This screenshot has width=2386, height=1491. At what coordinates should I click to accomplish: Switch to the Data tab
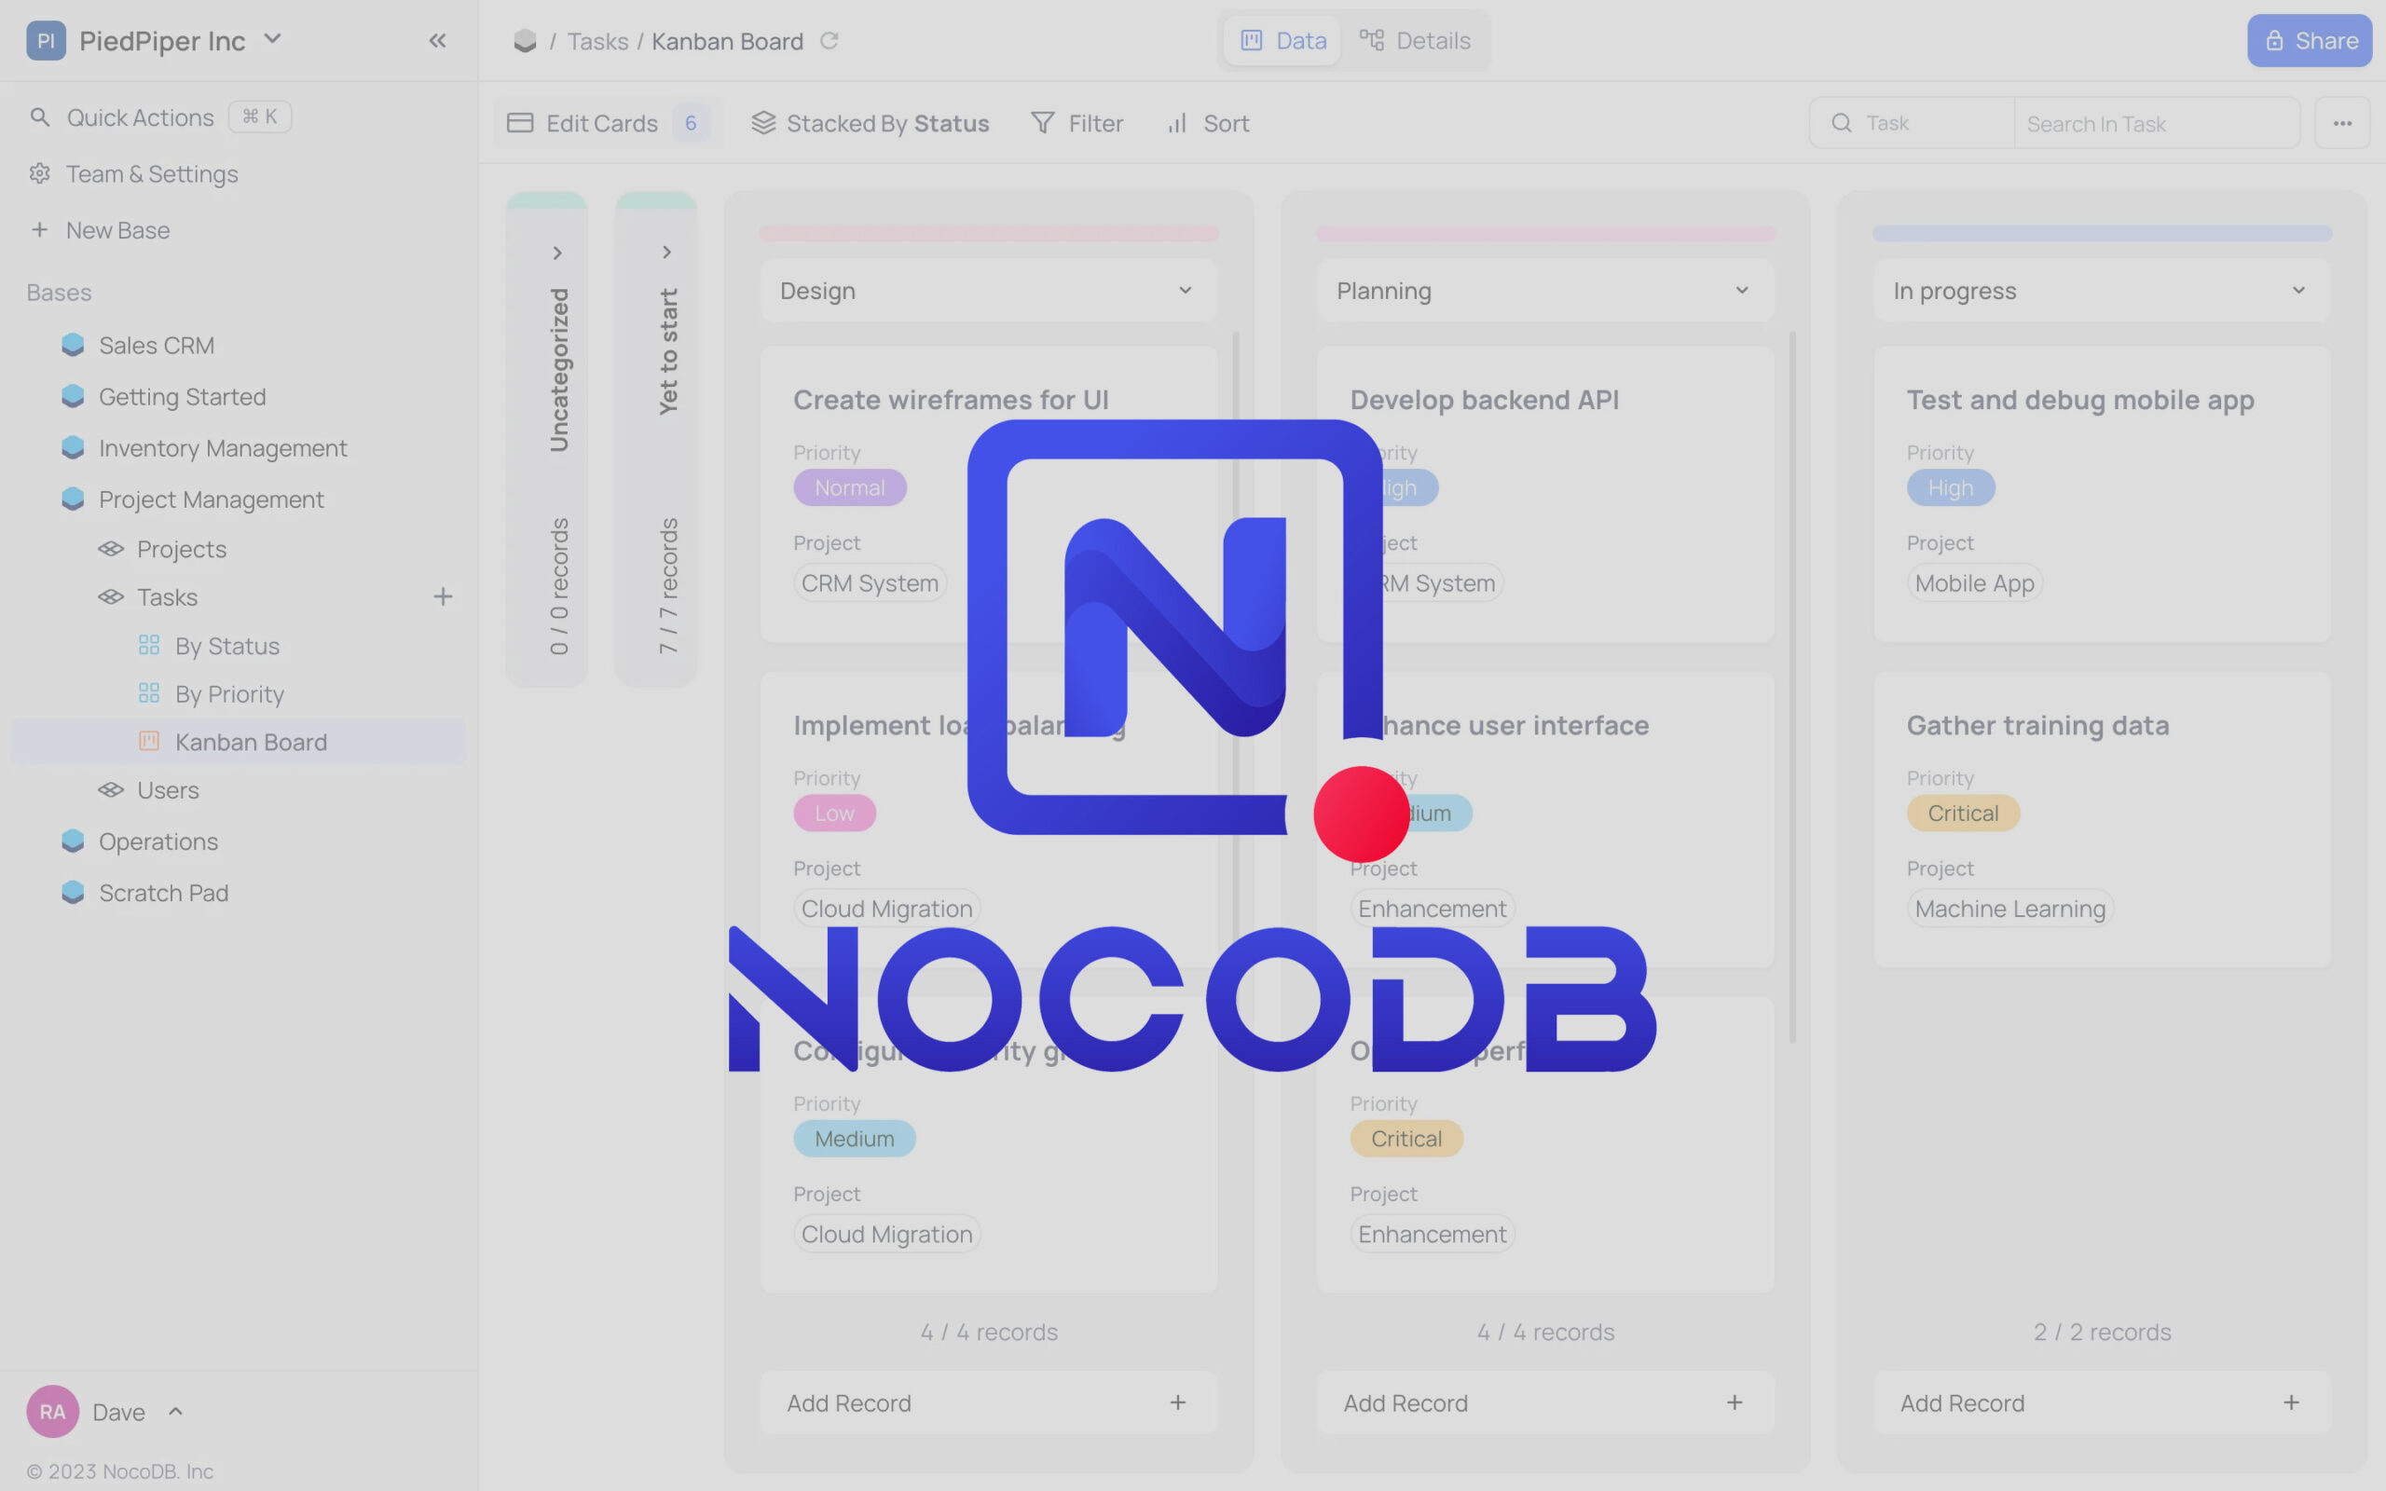(1282, 40)
